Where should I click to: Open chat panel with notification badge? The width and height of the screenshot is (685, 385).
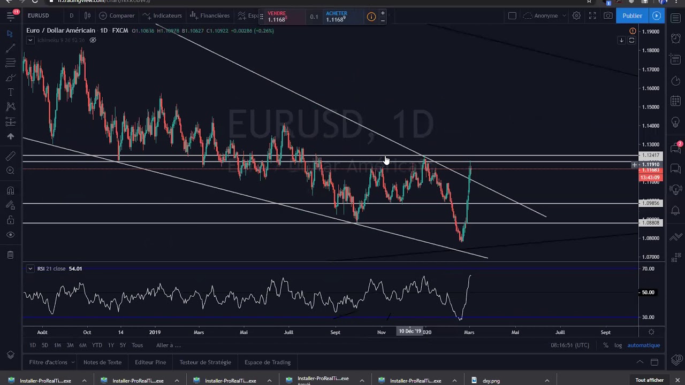(x=675, y=149)
